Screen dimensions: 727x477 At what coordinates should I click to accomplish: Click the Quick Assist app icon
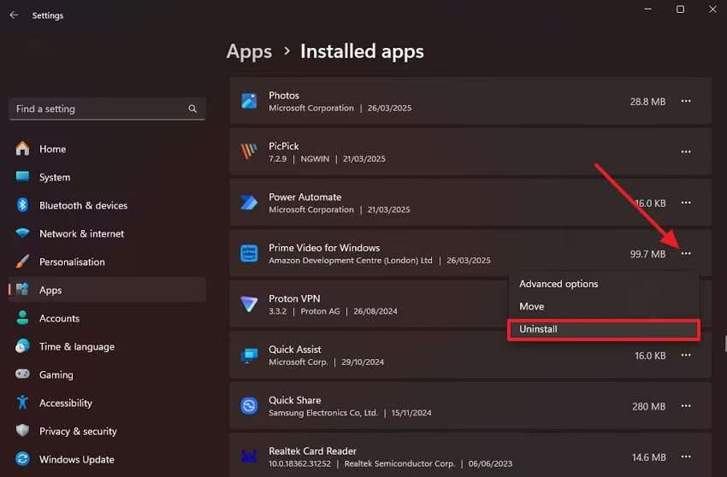pos(249,355)
